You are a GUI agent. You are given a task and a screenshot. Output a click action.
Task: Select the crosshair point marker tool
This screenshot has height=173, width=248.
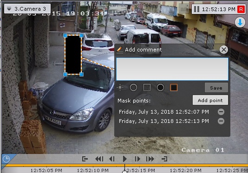pyautogui.click(x=120, y=87)
